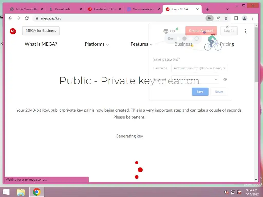This screenshot has width=263, height=197.
Task: Close the Downloads tab
Action: coord(81,9)
